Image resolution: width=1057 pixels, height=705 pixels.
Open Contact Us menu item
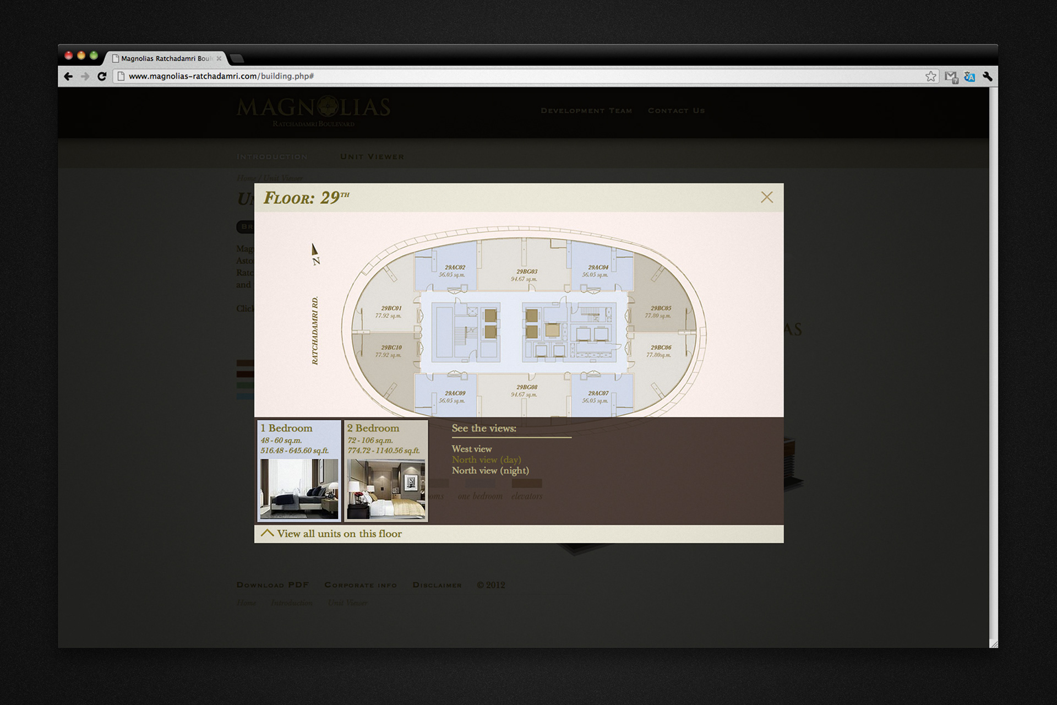point(676,111)
